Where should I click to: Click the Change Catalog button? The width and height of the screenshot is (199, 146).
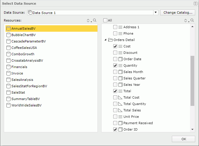tap(177, 13)
